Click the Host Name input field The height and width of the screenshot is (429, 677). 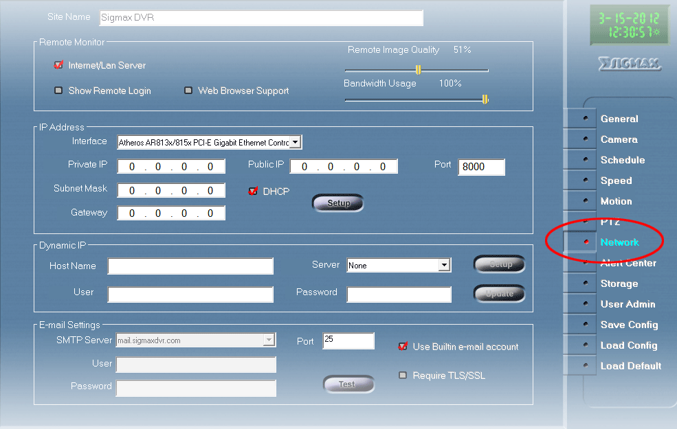tap(190, 266)
